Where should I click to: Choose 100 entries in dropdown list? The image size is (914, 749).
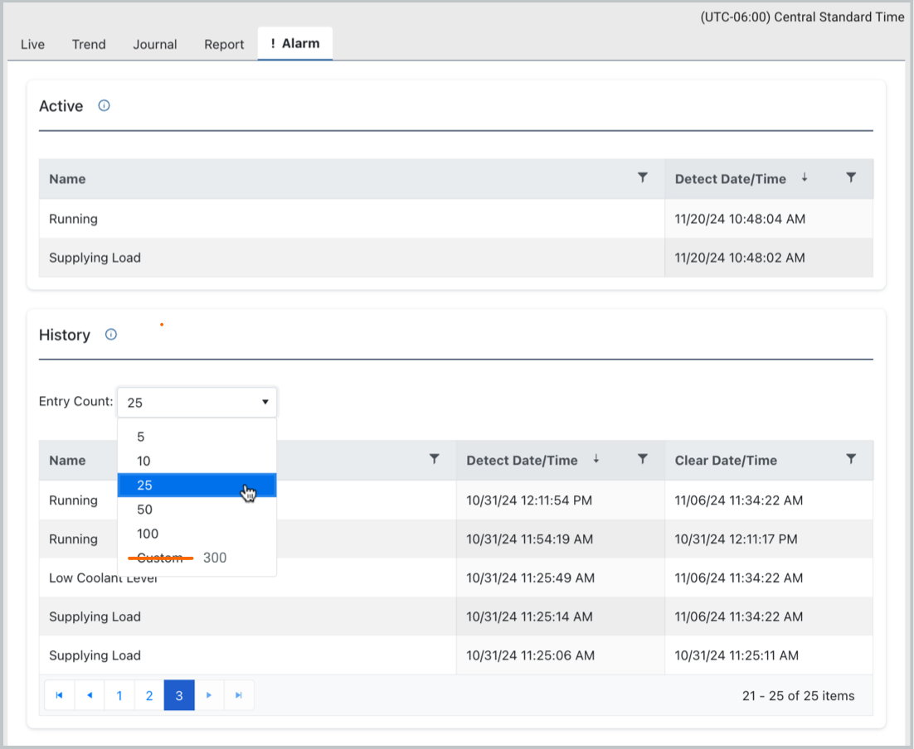point(148,534)
